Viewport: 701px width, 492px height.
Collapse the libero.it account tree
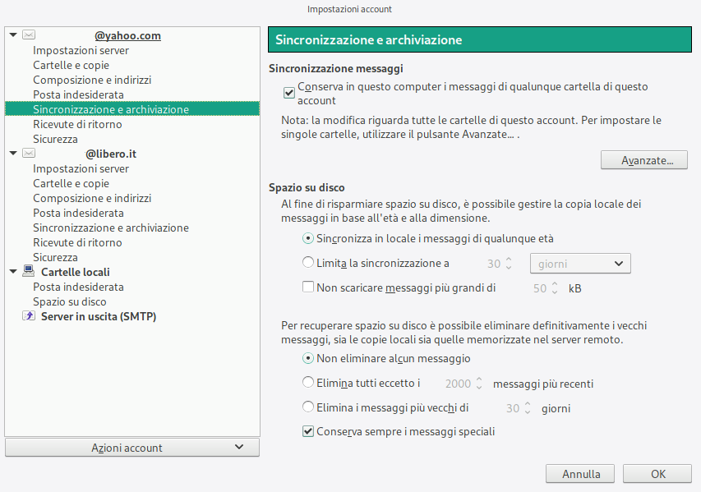click(x=13, y=154)
